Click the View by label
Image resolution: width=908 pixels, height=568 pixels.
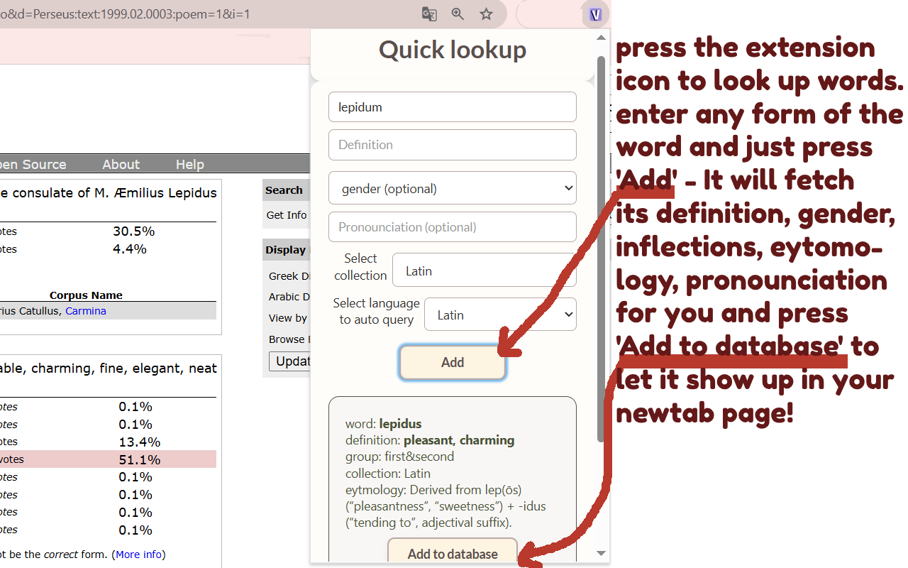(288, 318)
